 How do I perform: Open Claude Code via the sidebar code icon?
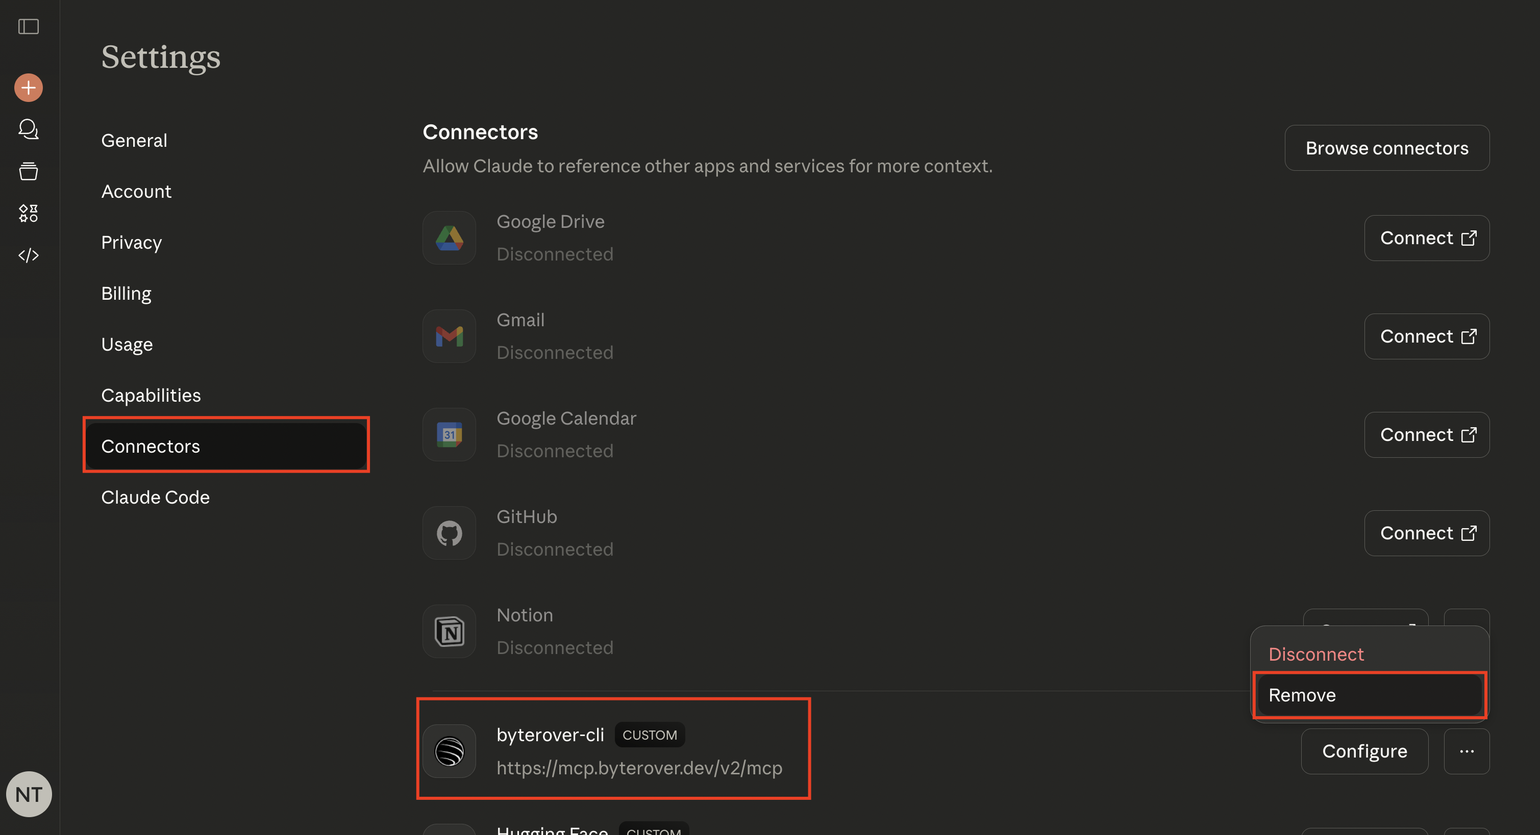pyautogui.click(x=28, y=255)
